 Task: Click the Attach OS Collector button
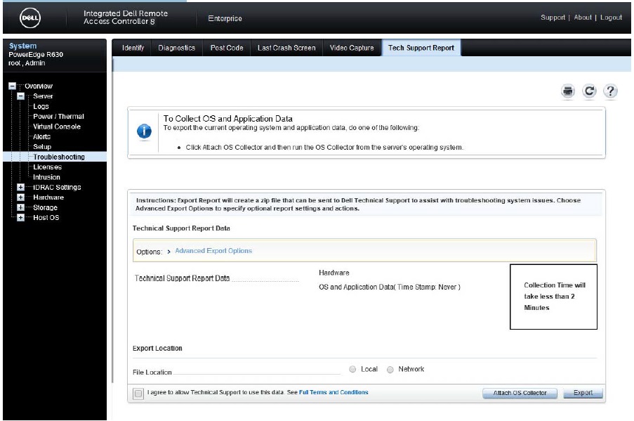click(x=519, y=393)
